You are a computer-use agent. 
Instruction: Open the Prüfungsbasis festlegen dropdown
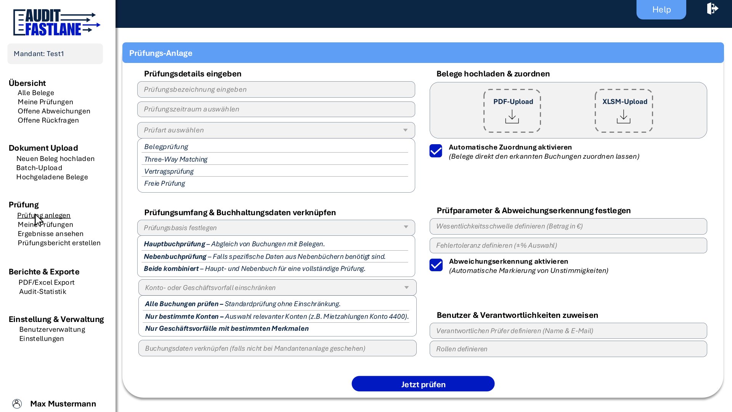276,228
